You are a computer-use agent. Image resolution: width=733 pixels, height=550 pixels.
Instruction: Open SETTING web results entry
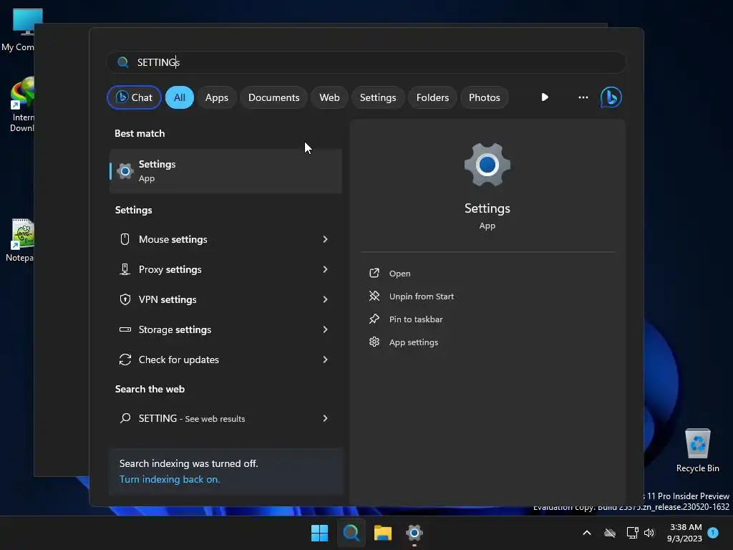[x=225, y=418]
